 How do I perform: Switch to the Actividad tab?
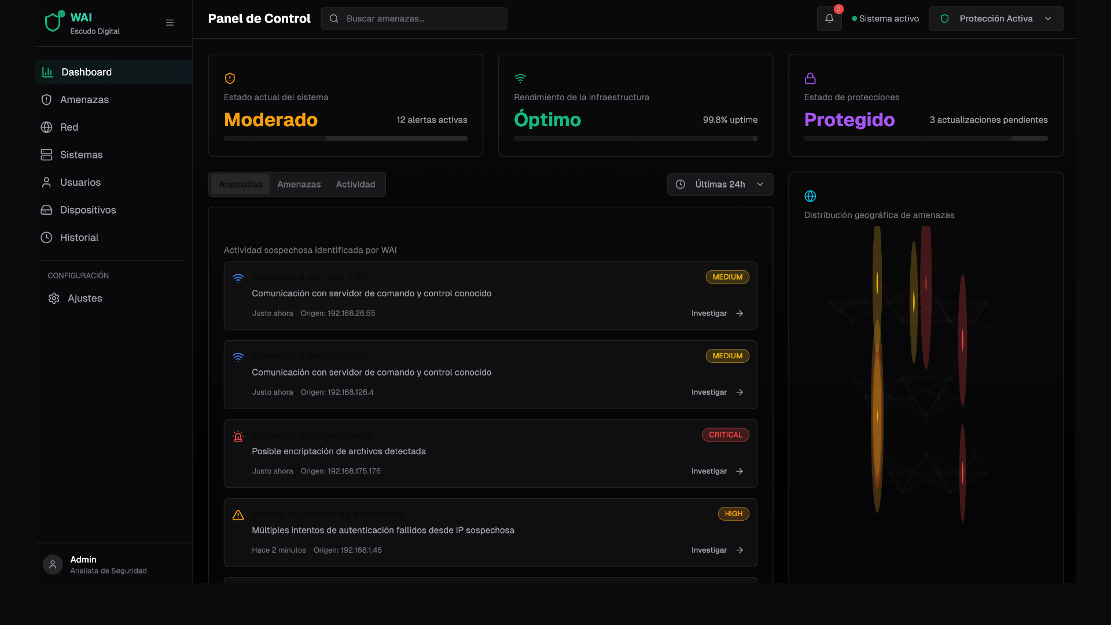355,184
